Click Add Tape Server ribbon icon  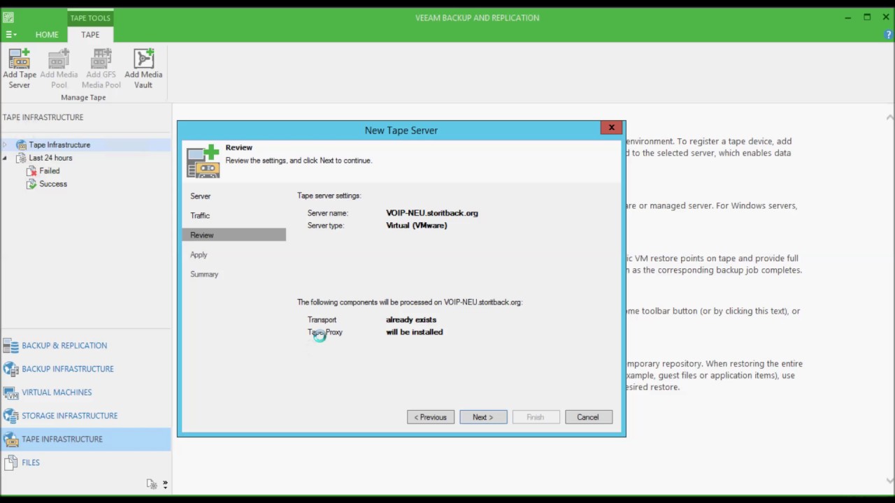(20, 59)
